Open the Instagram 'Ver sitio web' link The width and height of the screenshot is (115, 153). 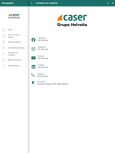pos(43,49)
